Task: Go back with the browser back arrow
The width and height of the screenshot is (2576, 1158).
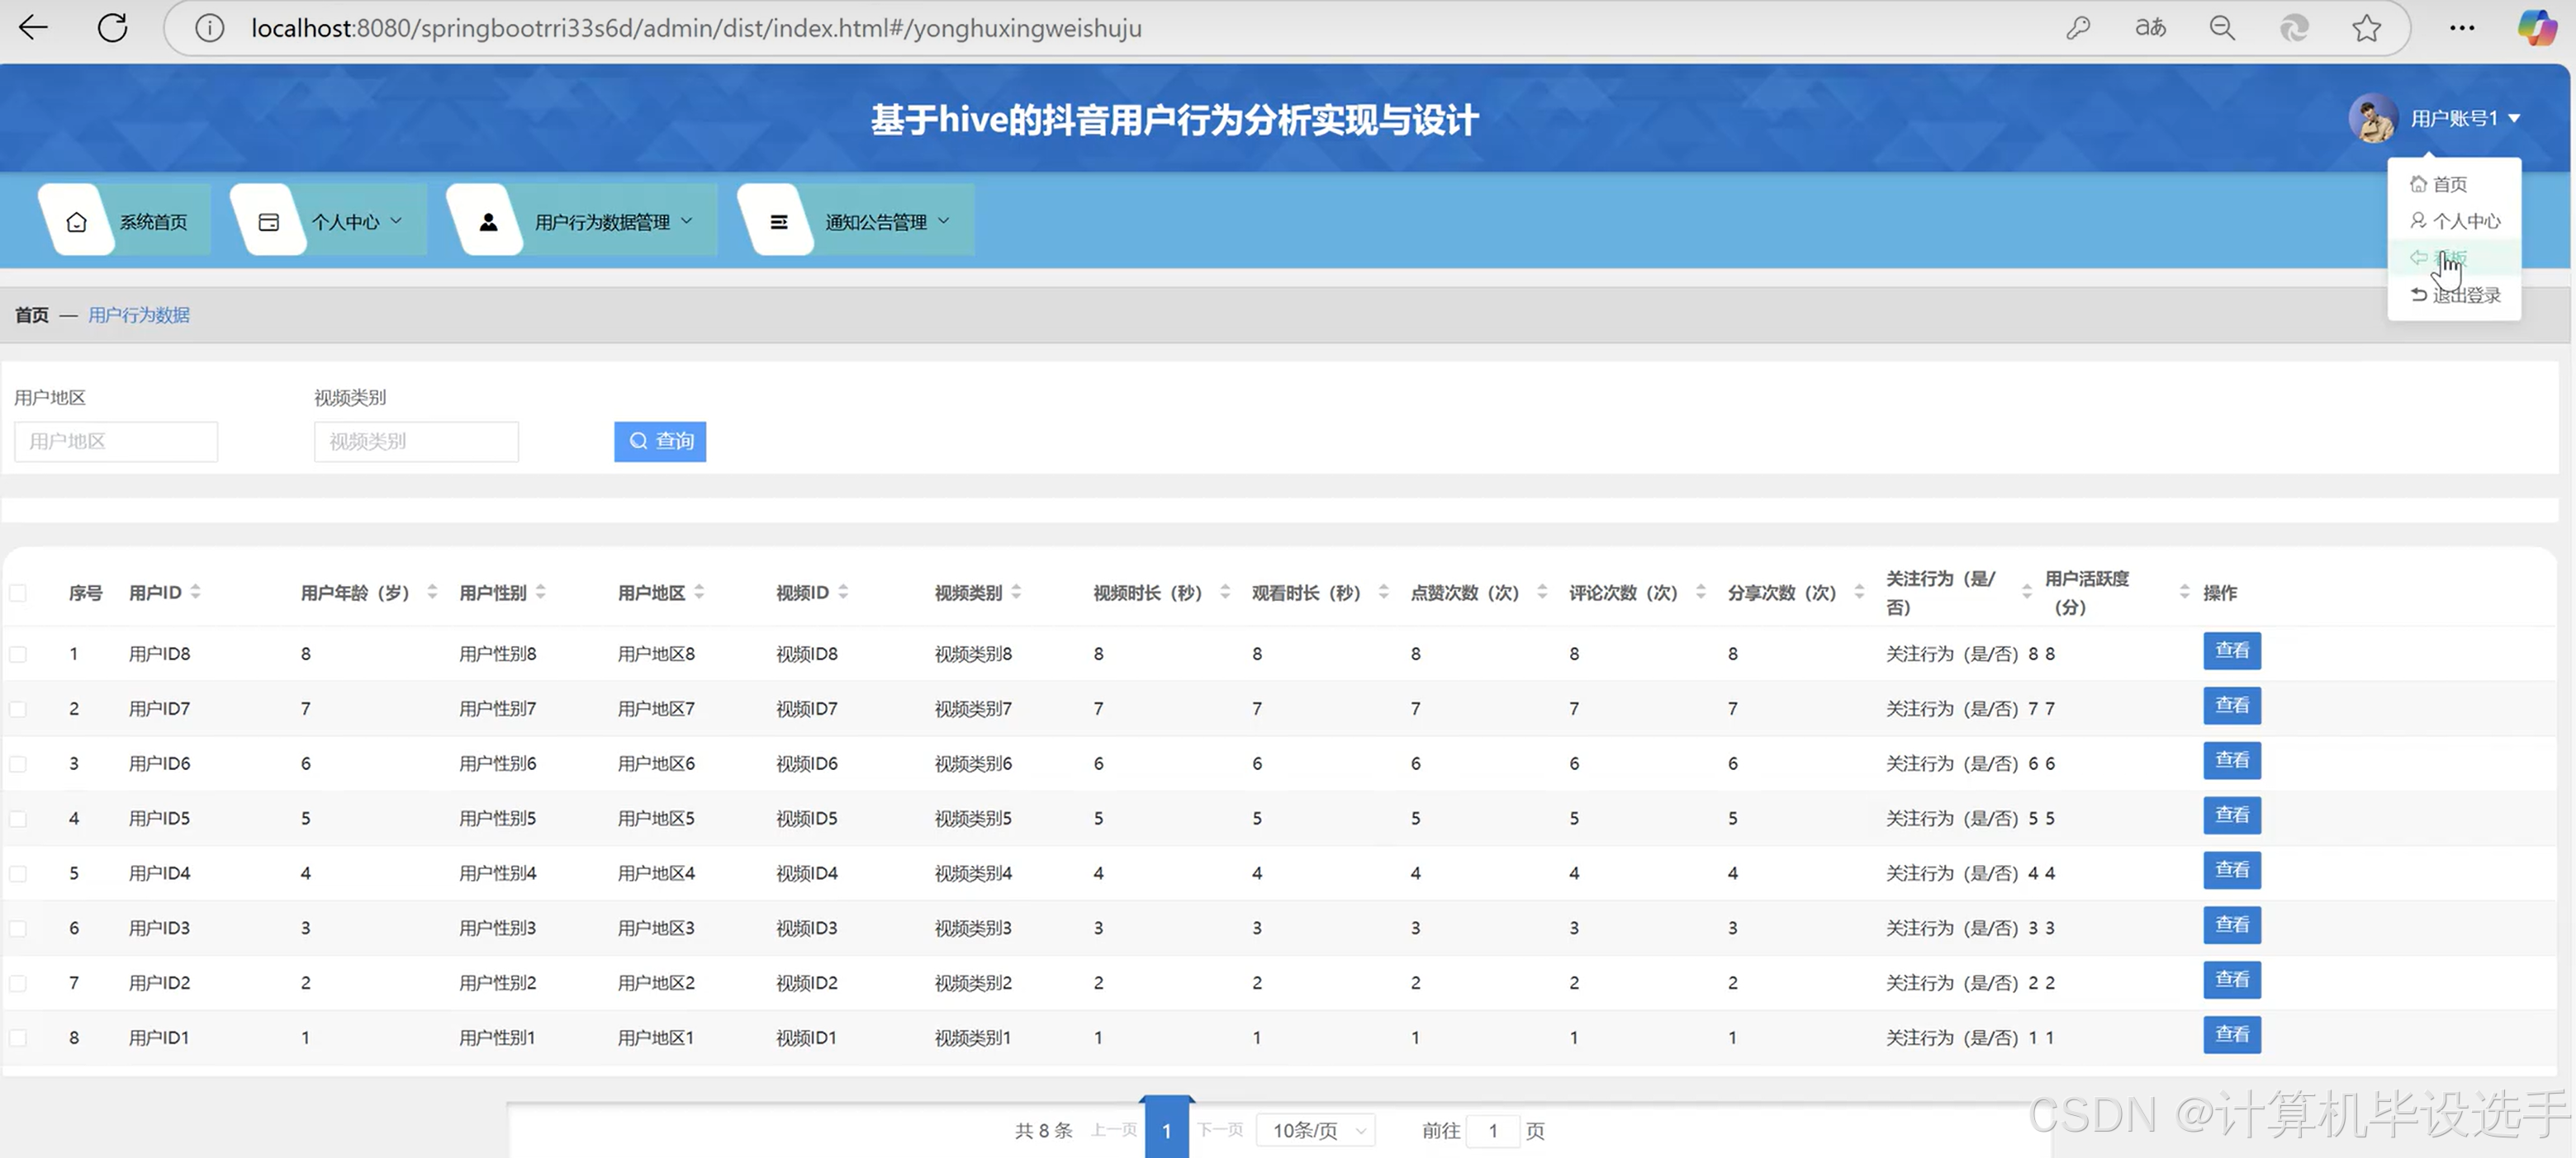Action: click(33, 28)
